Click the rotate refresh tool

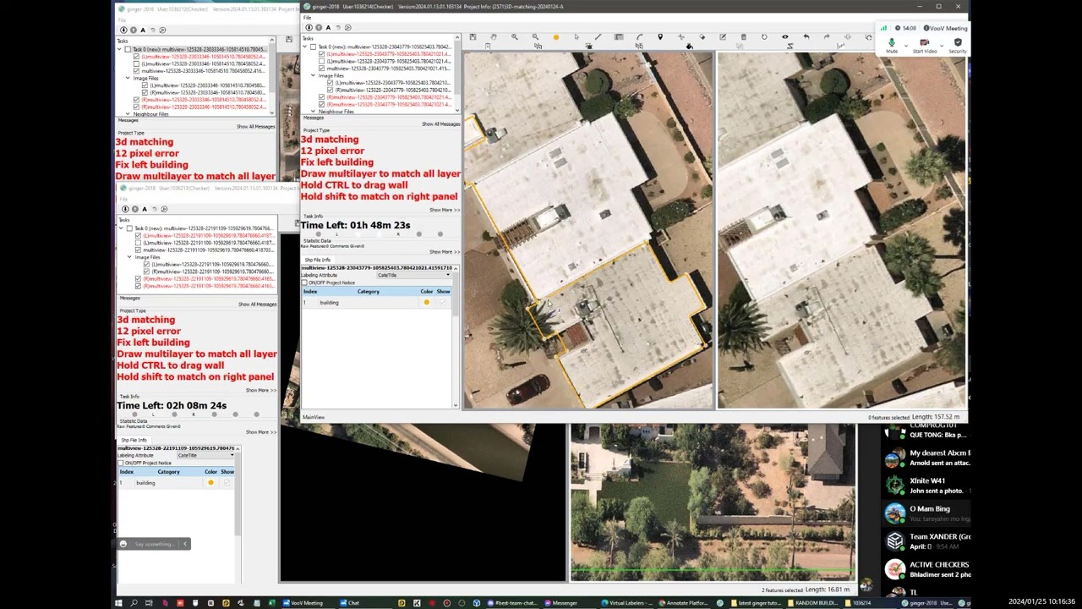[764, 37]
